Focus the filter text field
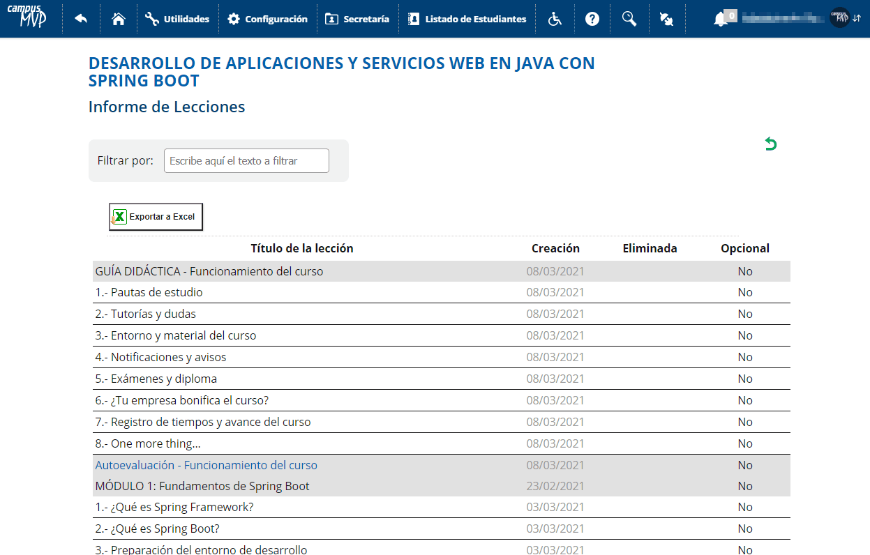870x555 pixels. tap(246, 160)
